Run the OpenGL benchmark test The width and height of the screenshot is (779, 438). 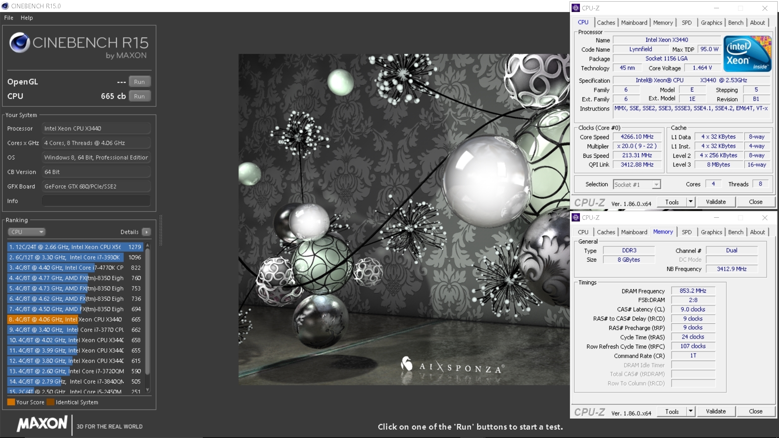(139, 82)
